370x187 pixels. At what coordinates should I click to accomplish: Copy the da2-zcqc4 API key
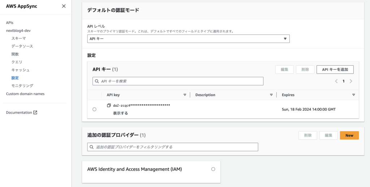[109, 105]
